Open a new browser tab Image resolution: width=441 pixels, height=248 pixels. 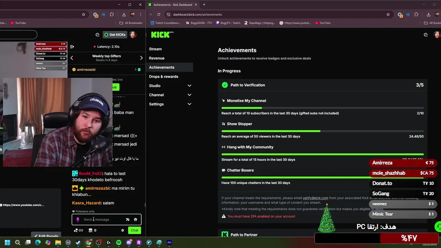click(x=204, y=5)
